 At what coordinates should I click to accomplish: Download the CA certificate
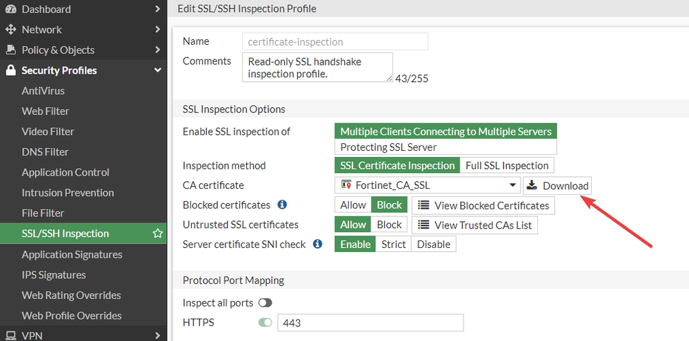coord(557,185)
